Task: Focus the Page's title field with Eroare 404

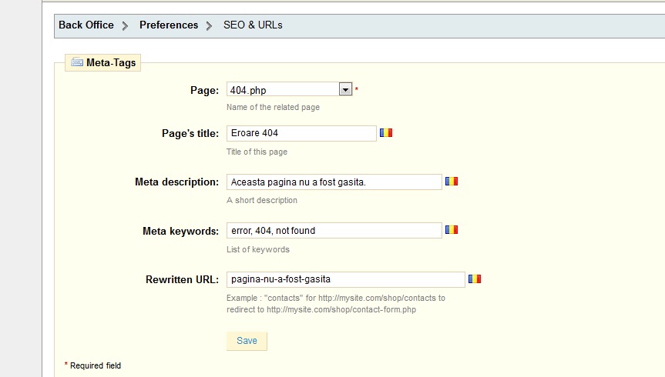Action: click(x=301, y=133)
